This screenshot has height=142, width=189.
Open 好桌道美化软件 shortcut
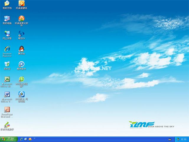(x=21, y=19)
